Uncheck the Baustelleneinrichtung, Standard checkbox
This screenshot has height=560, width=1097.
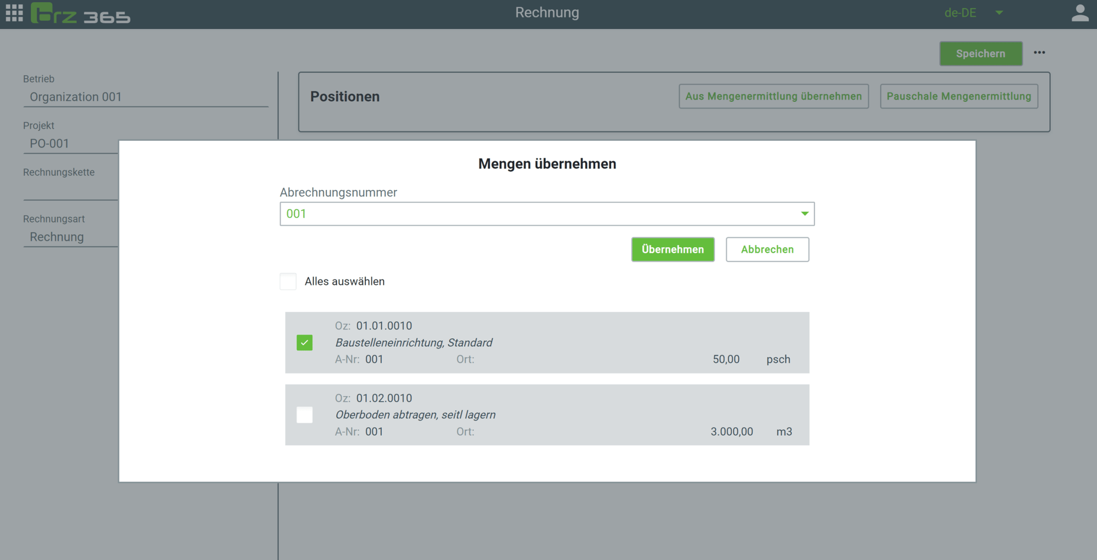click(304, 342)
